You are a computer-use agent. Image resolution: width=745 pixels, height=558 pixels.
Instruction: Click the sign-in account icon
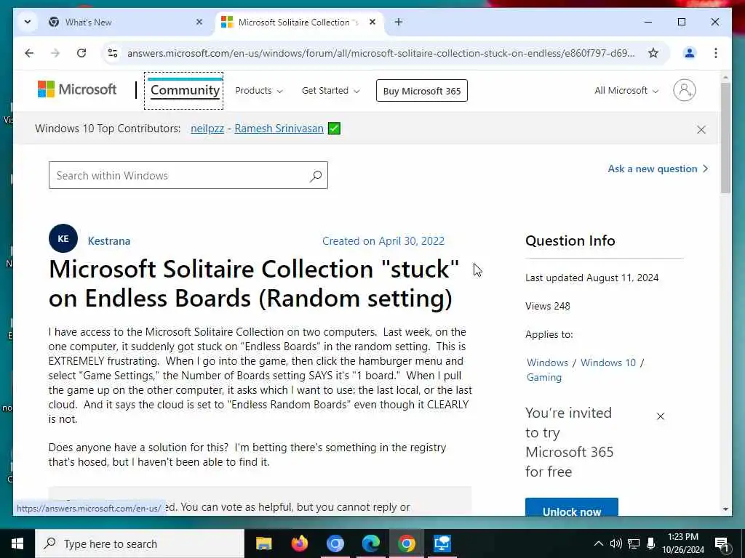684,90
